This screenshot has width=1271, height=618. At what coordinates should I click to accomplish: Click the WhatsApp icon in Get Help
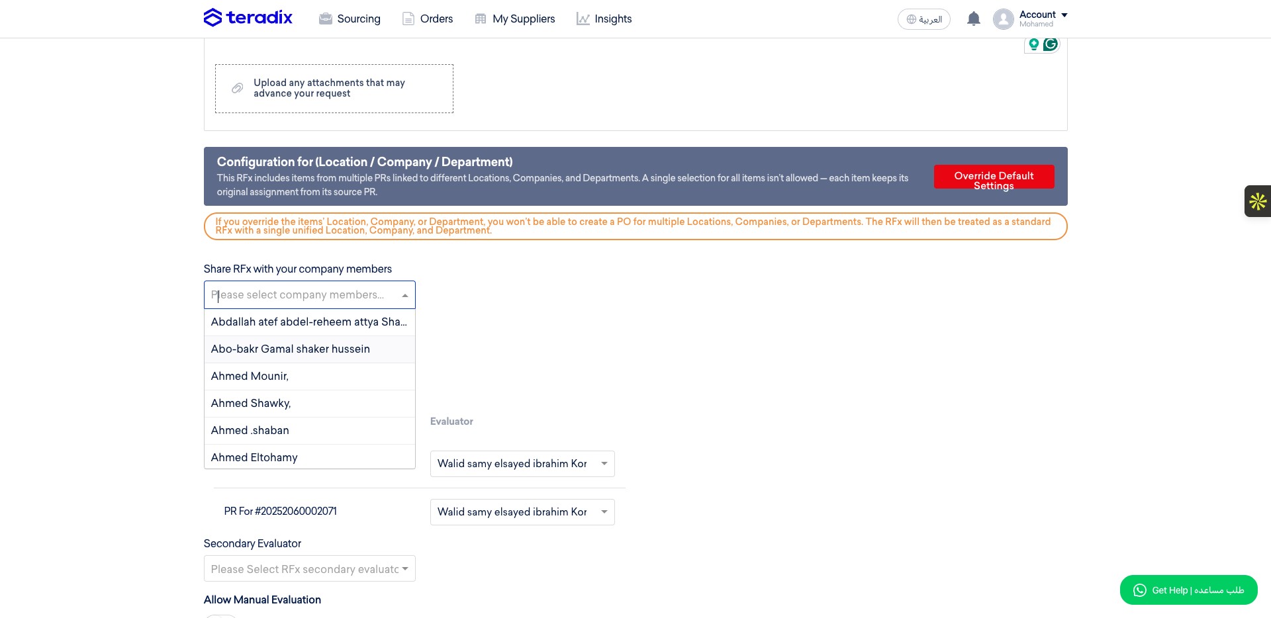point(1139,590)
